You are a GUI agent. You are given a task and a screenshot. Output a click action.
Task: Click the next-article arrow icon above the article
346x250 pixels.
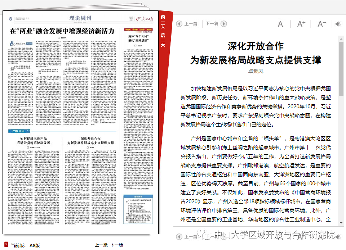point(224,24)
